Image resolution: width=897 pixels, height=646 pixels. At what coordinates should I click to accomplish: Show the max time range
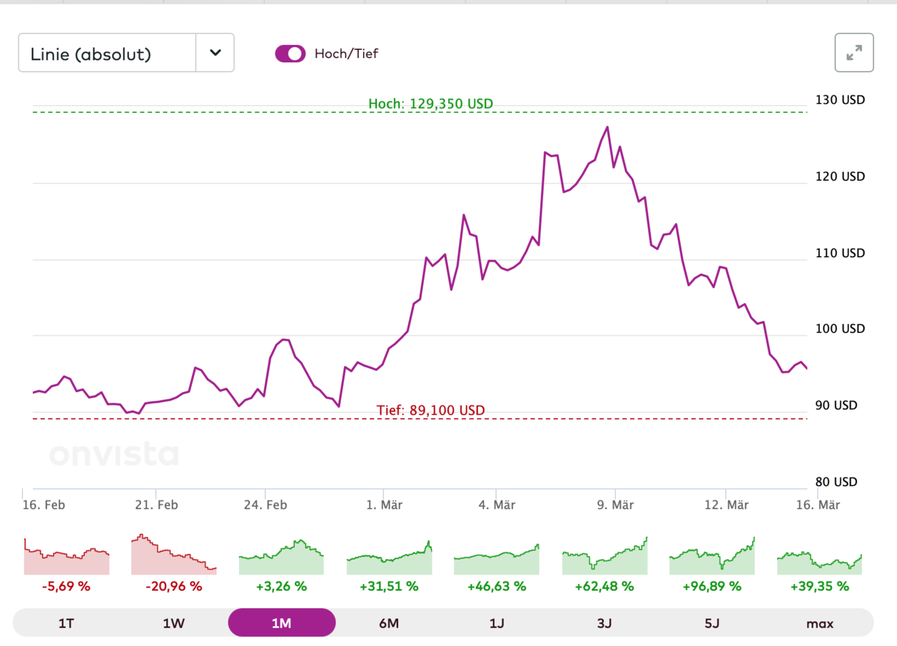tap(819, 623)
